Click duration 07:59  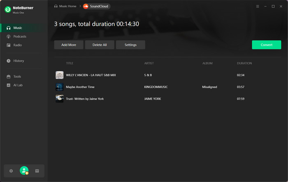tap(241, 99)
